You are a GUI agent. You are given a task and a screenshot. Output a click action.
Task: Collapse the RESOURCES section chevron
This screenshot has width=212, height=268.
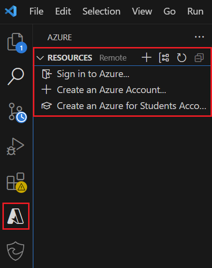click(x=41, y=58)
